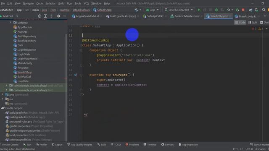Open Layout Inspector tool window
The image size is (269, 151).
pyautogui.click(x=259, y=145)
